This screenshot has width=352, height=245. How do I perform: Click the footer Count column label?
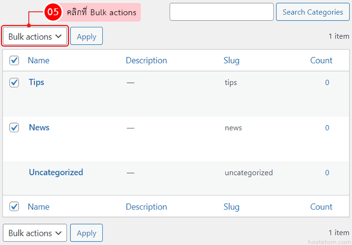click(x=321, y=207)
